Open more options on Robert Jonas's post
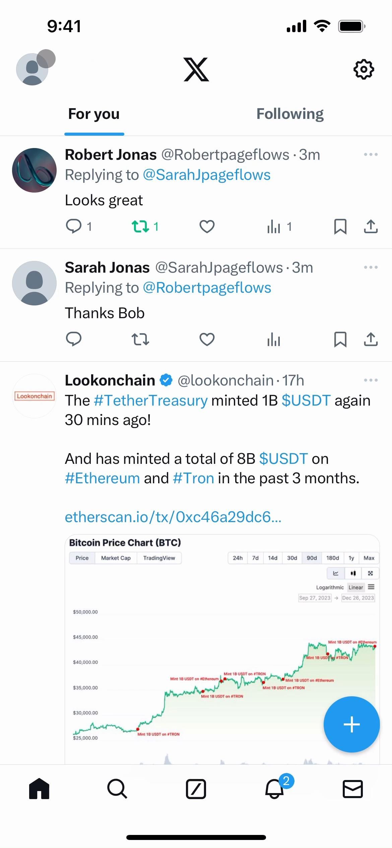The width and height of the screenshot is (392, 848). click(x=371, y=155)
